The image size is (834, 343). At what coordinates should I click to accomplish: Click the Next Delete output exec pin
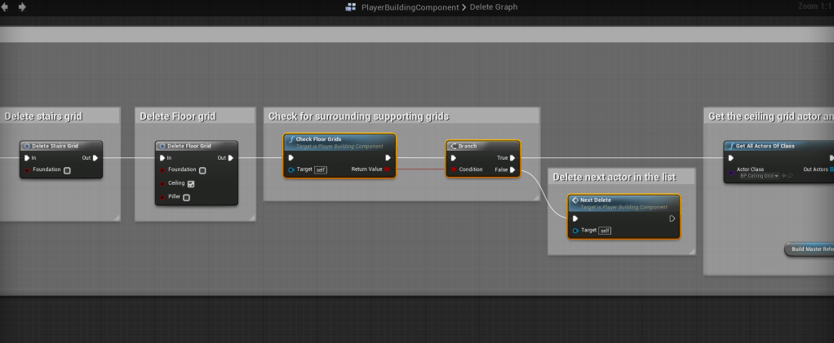pyautogui.click(x=672, y=218)
